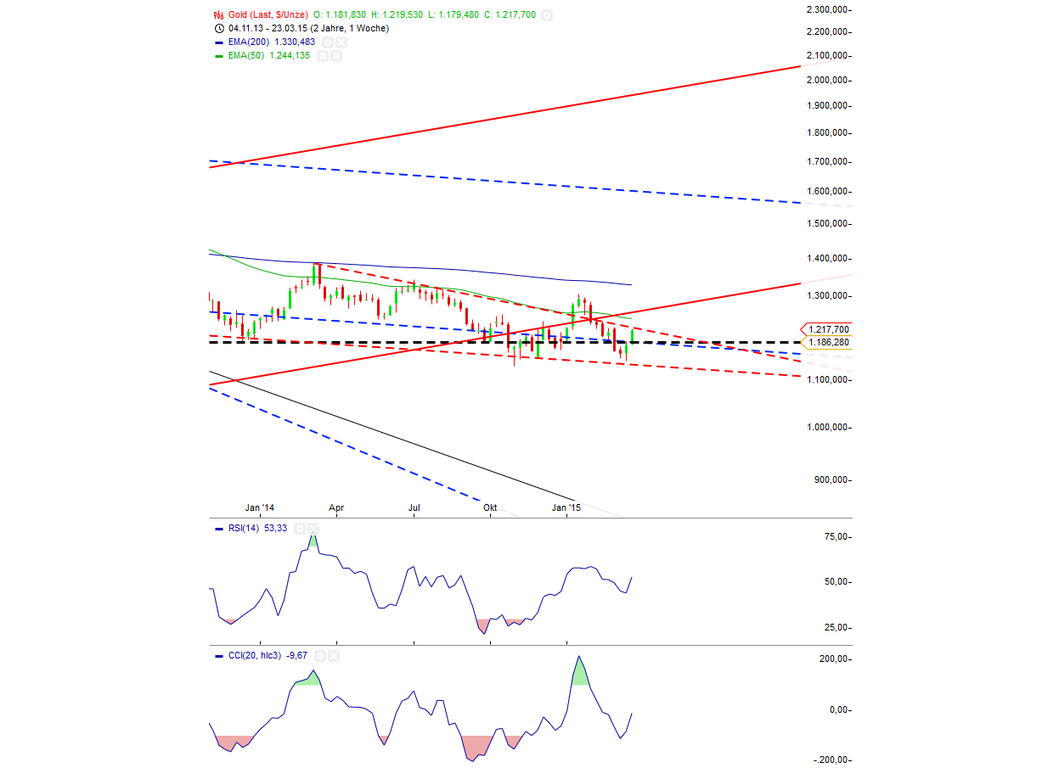The width and height of the screenshot is (1059, 768).
Task: Click the candlestick symbol icon beside Gold
Action: tap(217, 14)
